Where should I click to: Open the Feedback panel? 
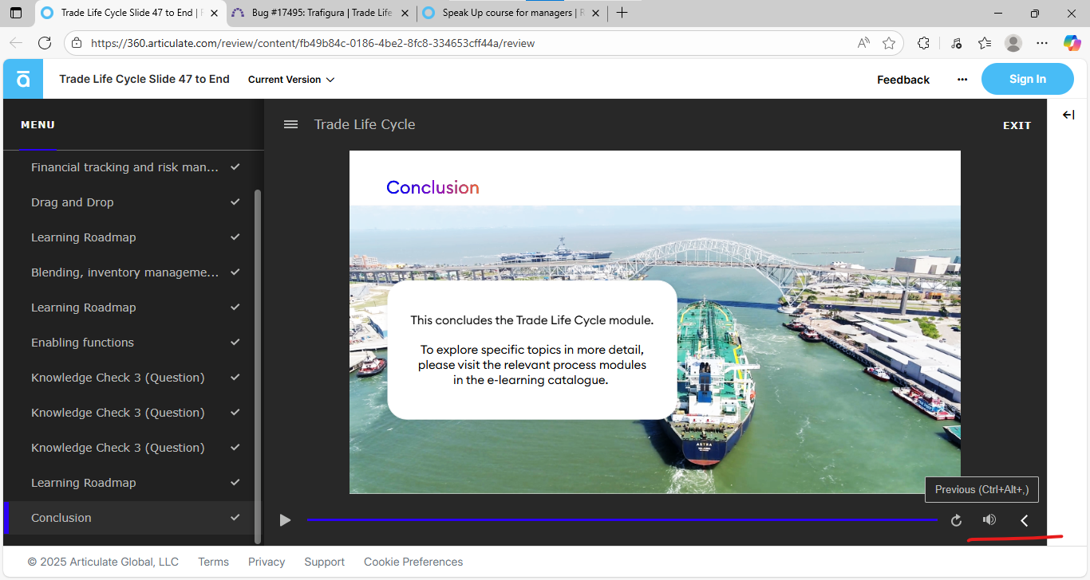pos(902,80)
